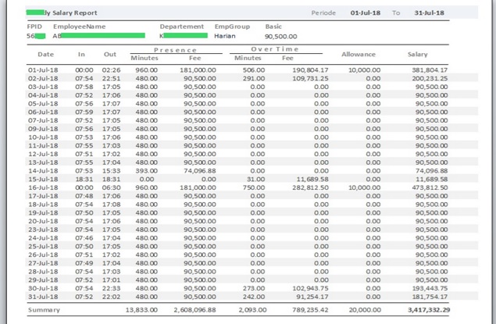Click the Basic value 90,500.00 in header
This screenshot has height=324, width=496.
[x=282, y=36]
